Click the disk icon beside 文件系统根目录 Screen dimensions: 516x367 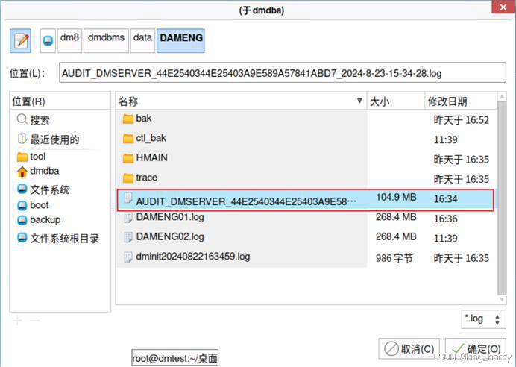point(22,238)
